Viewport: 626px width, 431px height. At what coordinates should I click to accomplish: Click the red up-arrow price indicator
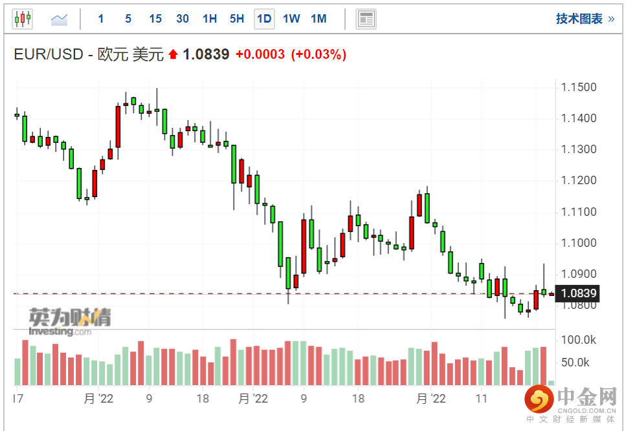coord(173,55)
